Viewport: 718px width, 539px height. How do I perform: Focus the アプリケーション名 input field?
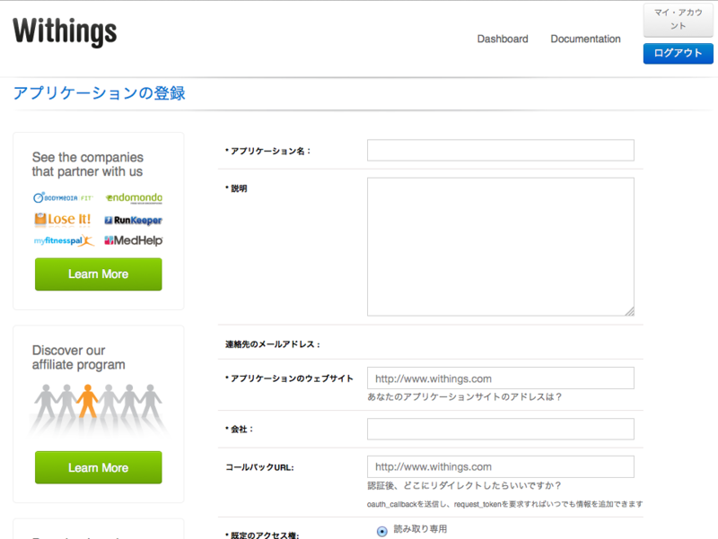(501, 150)
